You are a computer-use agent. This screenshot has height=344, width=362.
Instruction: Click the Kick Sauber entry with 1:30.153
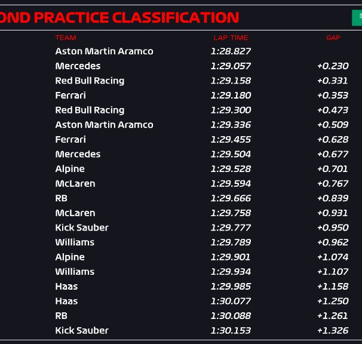pos(82,330)
